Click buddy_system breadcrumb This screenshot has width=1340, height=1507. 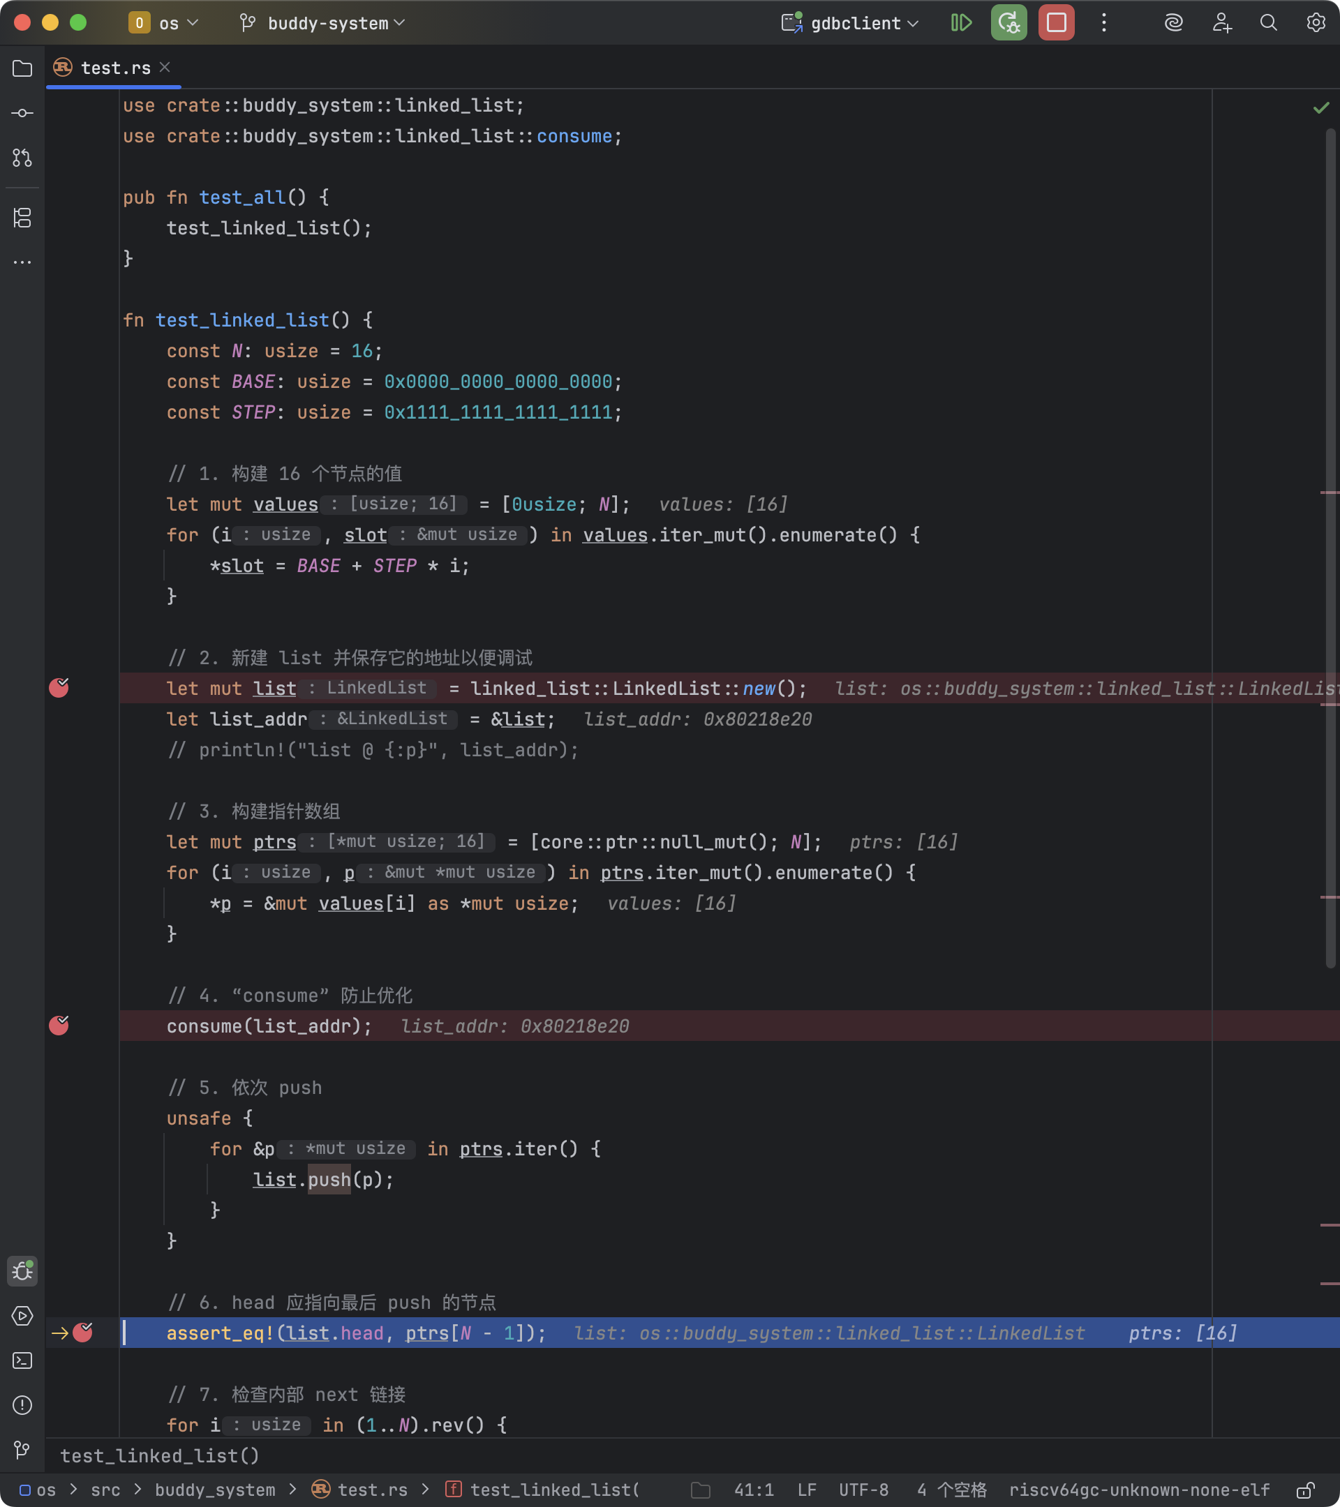tap(214, 1490)
